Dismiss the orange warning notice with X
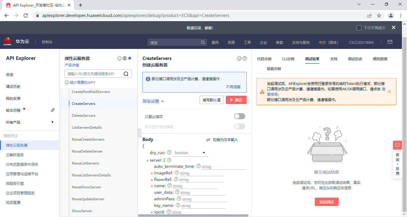The width and height of the screenshot is (407, 217). click(x=389, y=92)
